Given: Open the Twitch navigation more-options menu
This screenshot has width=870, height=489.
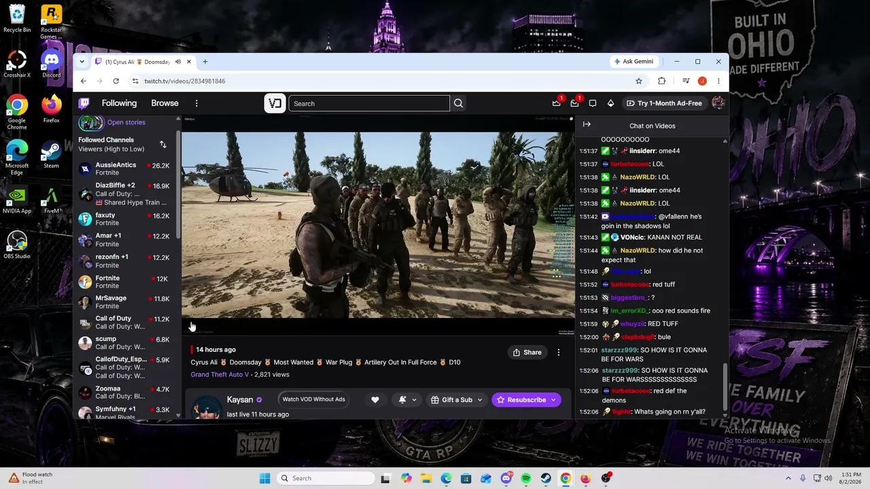Looking at the screenshot, I should point(196,103).
